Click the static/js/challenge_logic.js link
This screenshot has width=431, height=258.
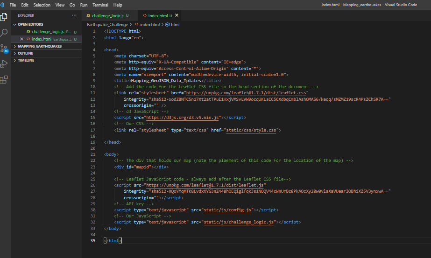pos(239,222)
